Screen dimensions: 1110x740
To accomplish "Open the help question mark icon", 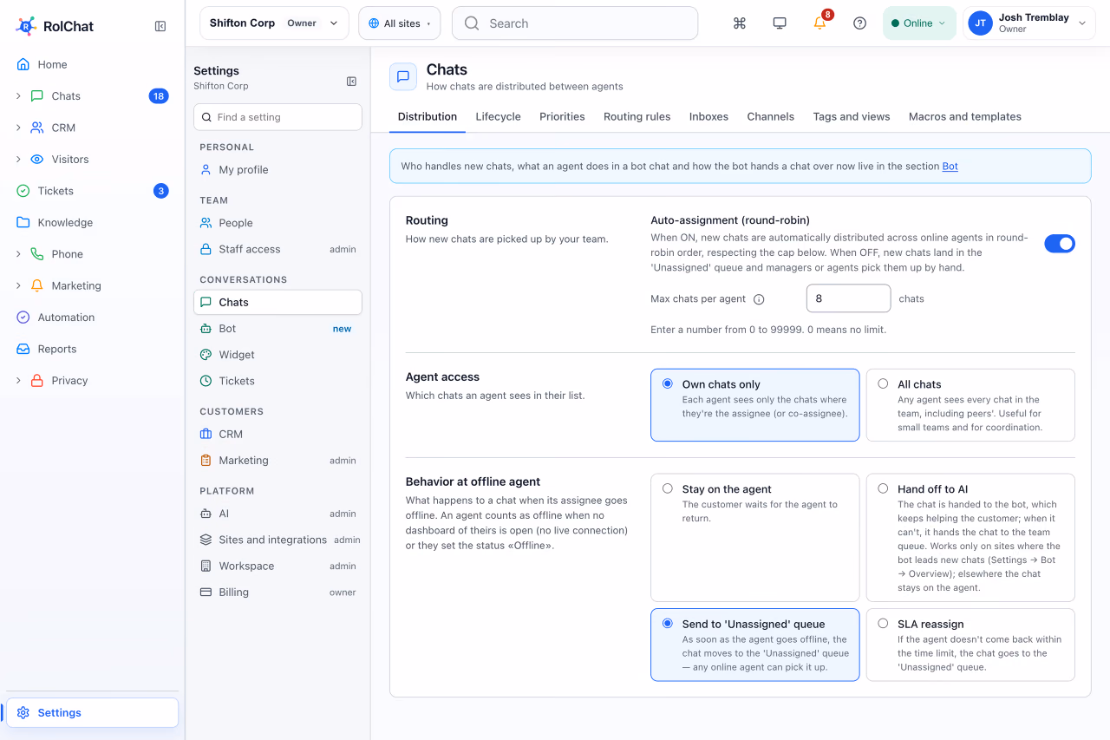I will pos(860,23).
